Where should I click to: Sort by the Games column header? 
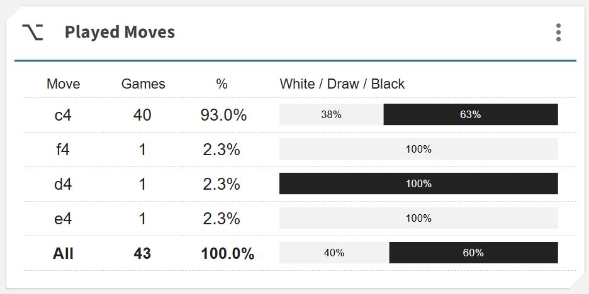143,84
